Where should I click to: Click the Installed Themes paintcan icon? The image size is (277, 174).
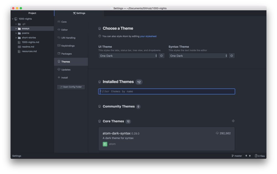tap(100, 82)
